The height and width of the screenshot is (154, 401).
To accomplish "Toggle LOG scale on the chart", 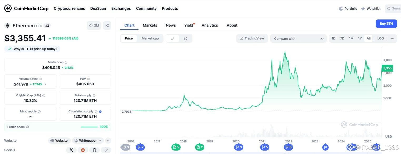I will click(x=380, y=38).
